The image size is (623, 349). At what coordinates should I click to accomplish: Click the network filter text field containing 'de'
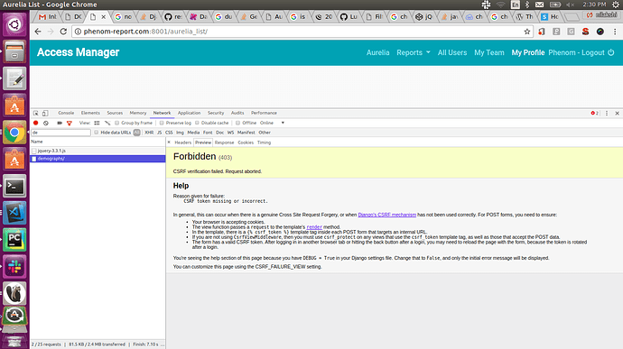tap(60, 133)
